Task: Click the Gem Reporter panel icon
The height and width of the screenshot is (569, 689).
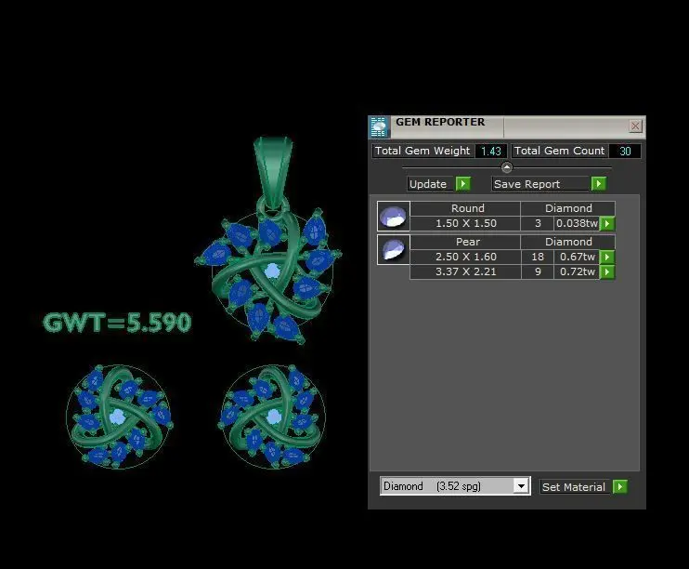Action: [x=378, y=127]
